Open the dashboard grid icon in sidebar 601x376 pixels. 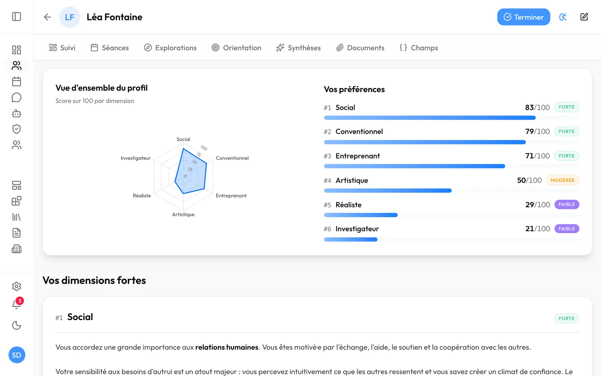pyautogui.click(x=17, y=50)
